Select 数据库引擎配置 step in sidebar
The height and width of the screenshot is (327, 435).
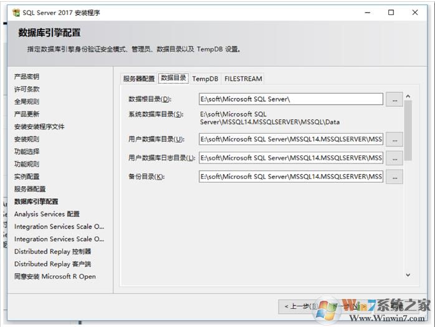coord(36,201)
